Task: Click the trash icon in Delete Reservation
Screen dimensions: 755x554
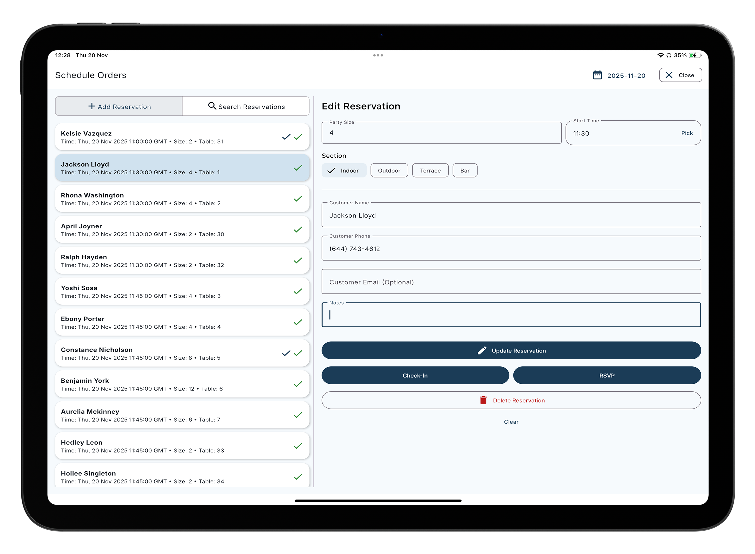Action: (483, 400)
